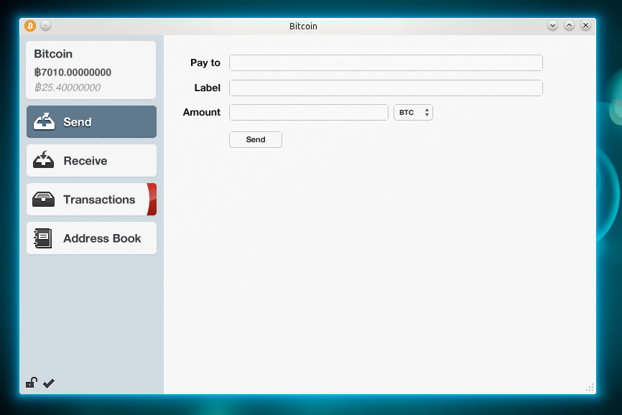Minimize the Bitcoin window
622x415 pixels.
point(552,26)
